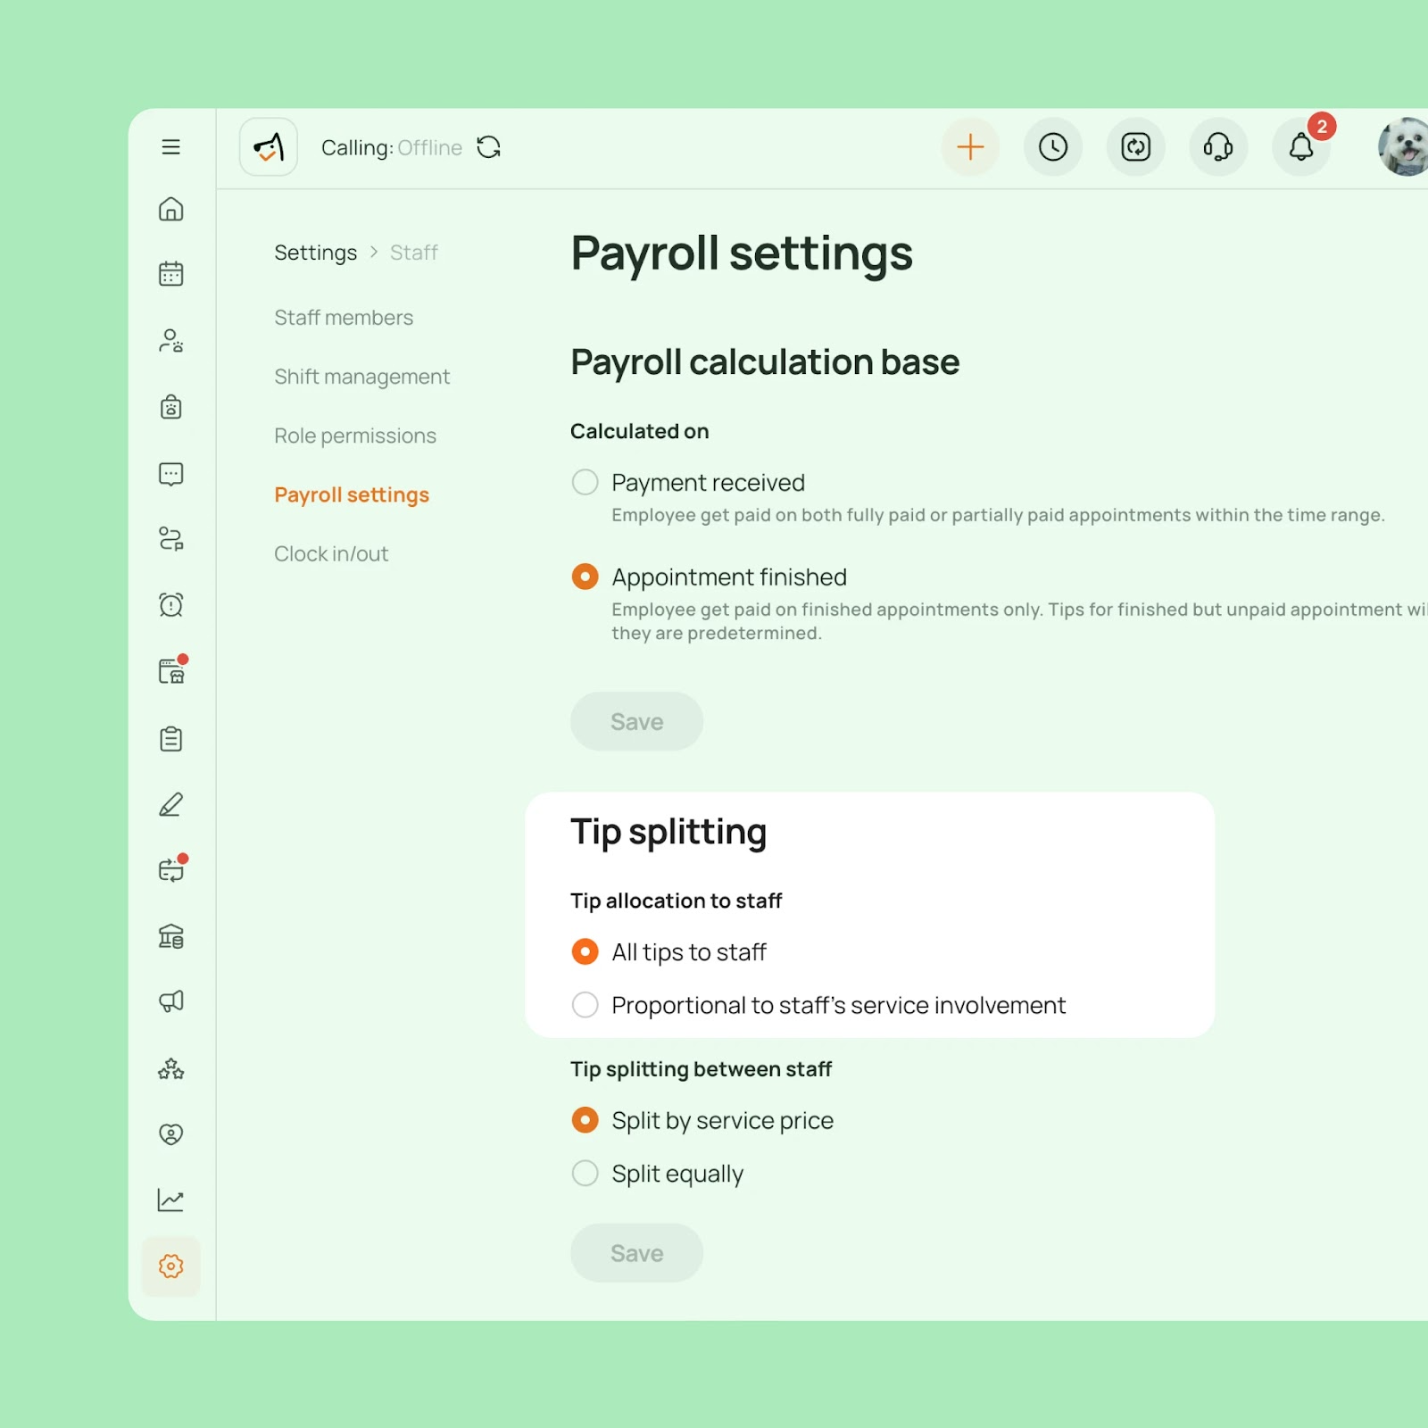This screenshot has height=1428, width=1428.
Task: Select the Split equally option
Action: [585, 1173]
